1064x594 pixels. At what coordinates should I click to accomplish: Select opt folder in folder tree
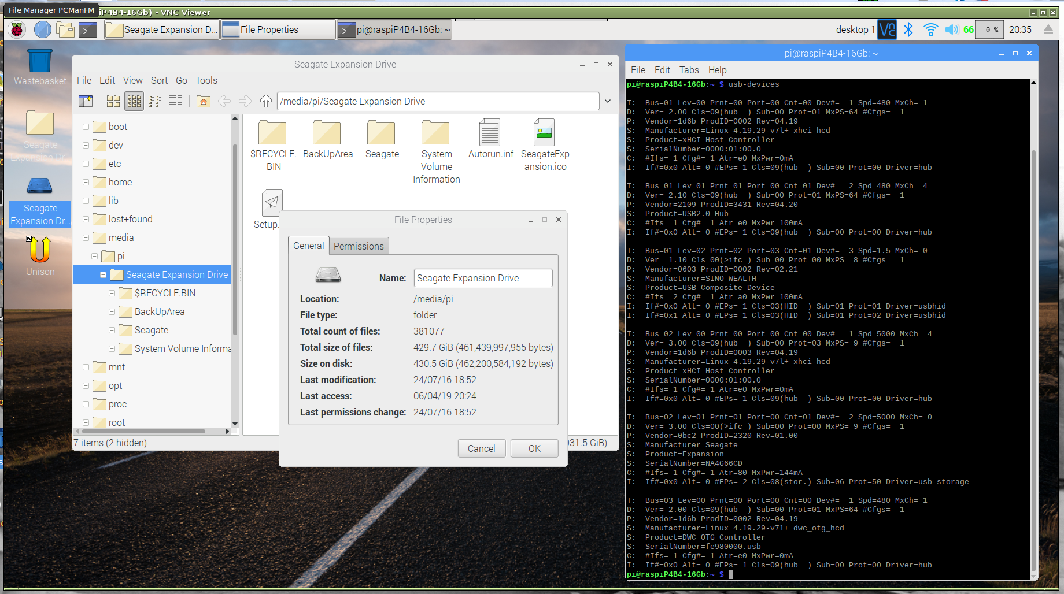tap(115, 385)
